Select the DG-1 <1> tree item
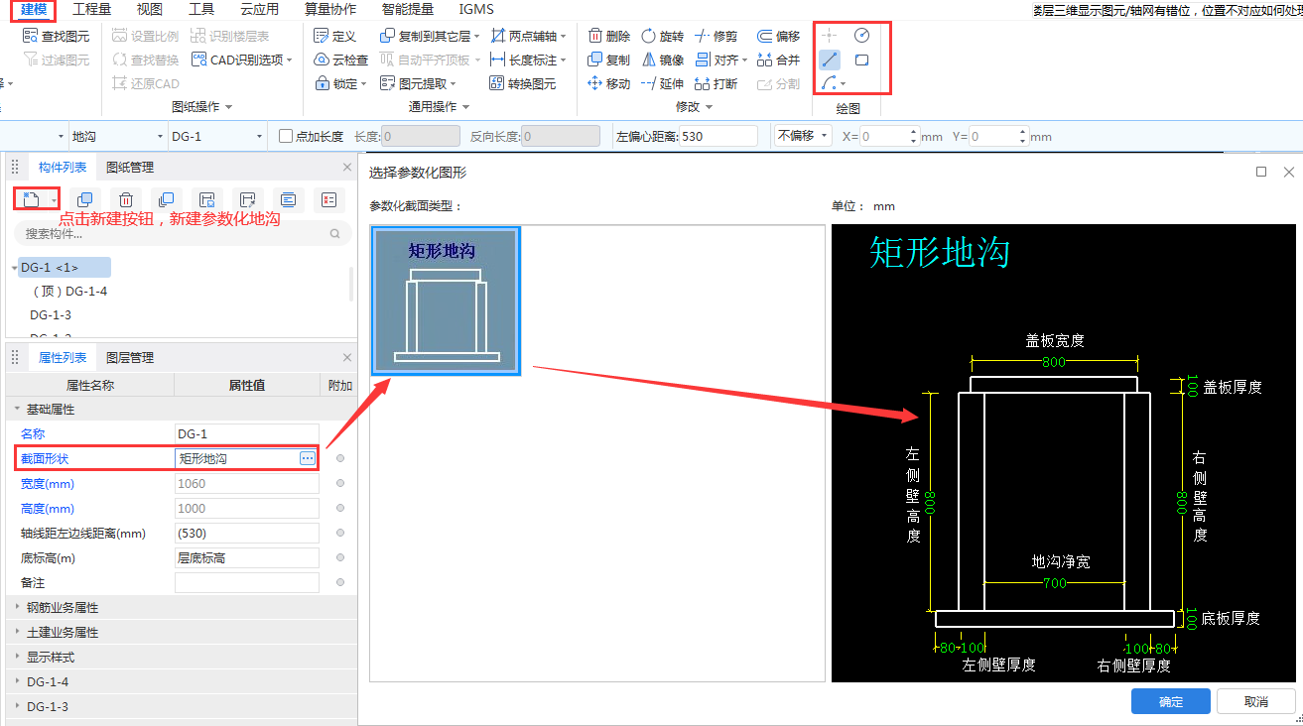This screenshot has width=1303, height=726. click(x=65, y=267)
